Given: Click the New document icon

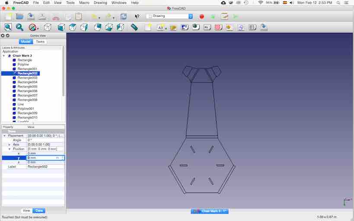Looking at the screenshot, I should click(x=9, y=16).
